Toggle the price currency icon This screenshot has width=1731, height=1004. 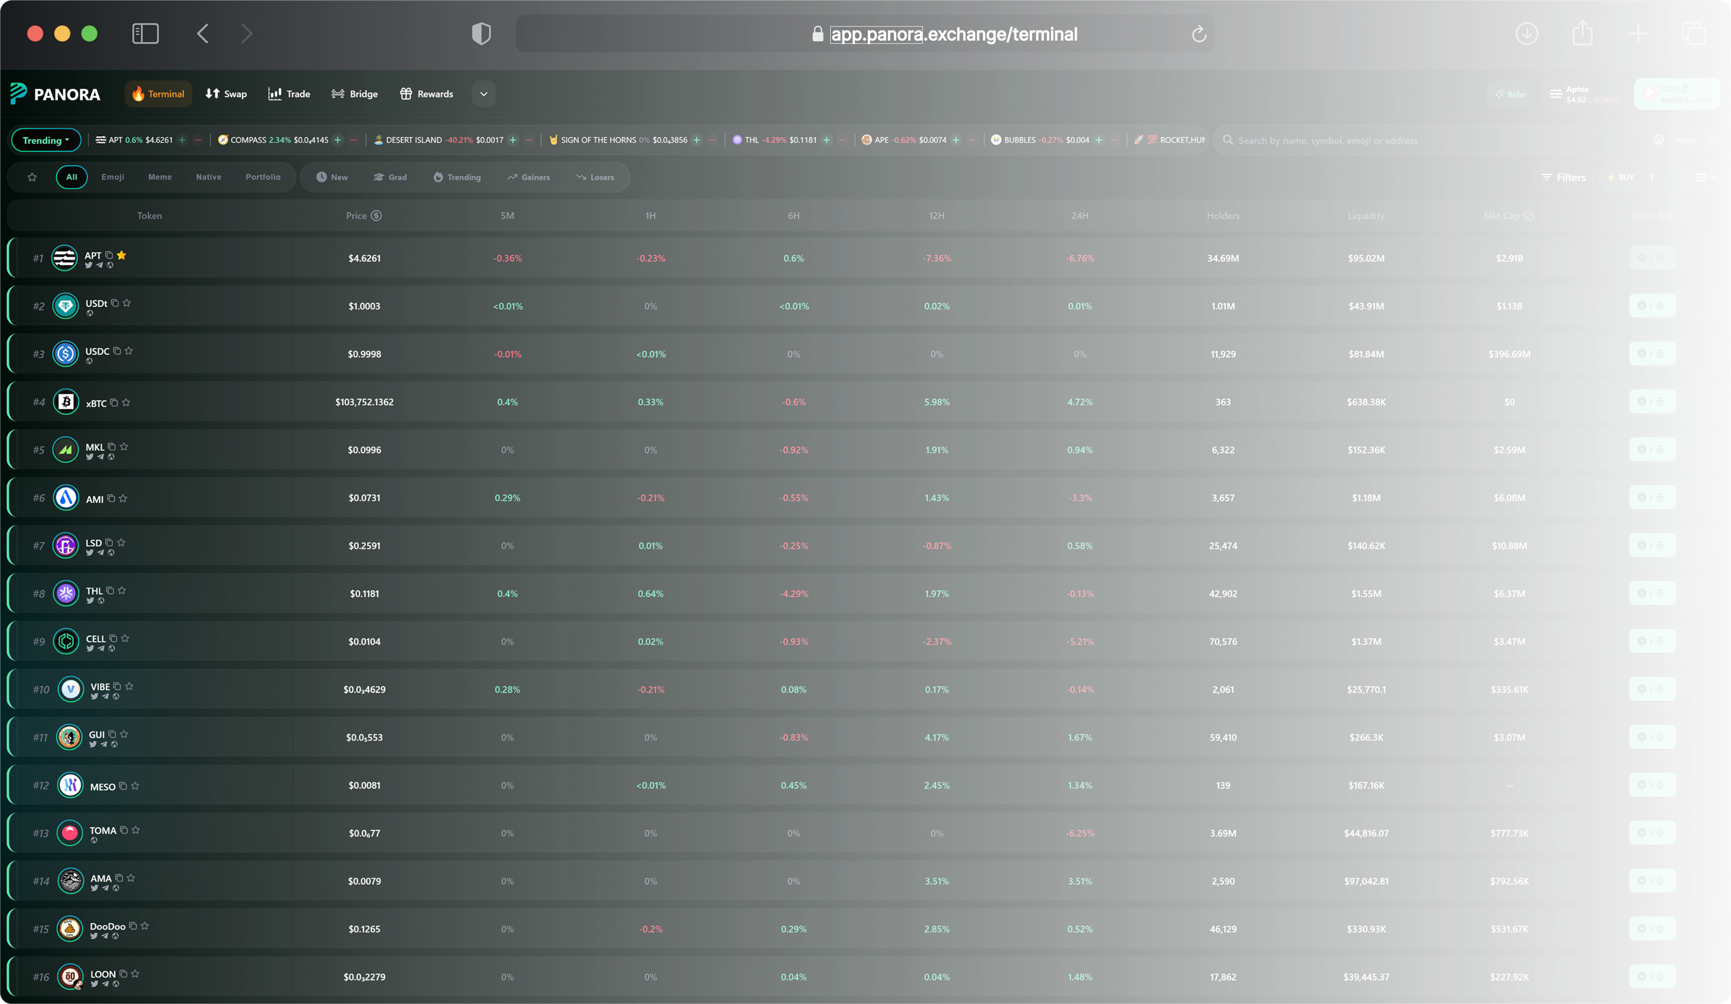click(377, 216)
